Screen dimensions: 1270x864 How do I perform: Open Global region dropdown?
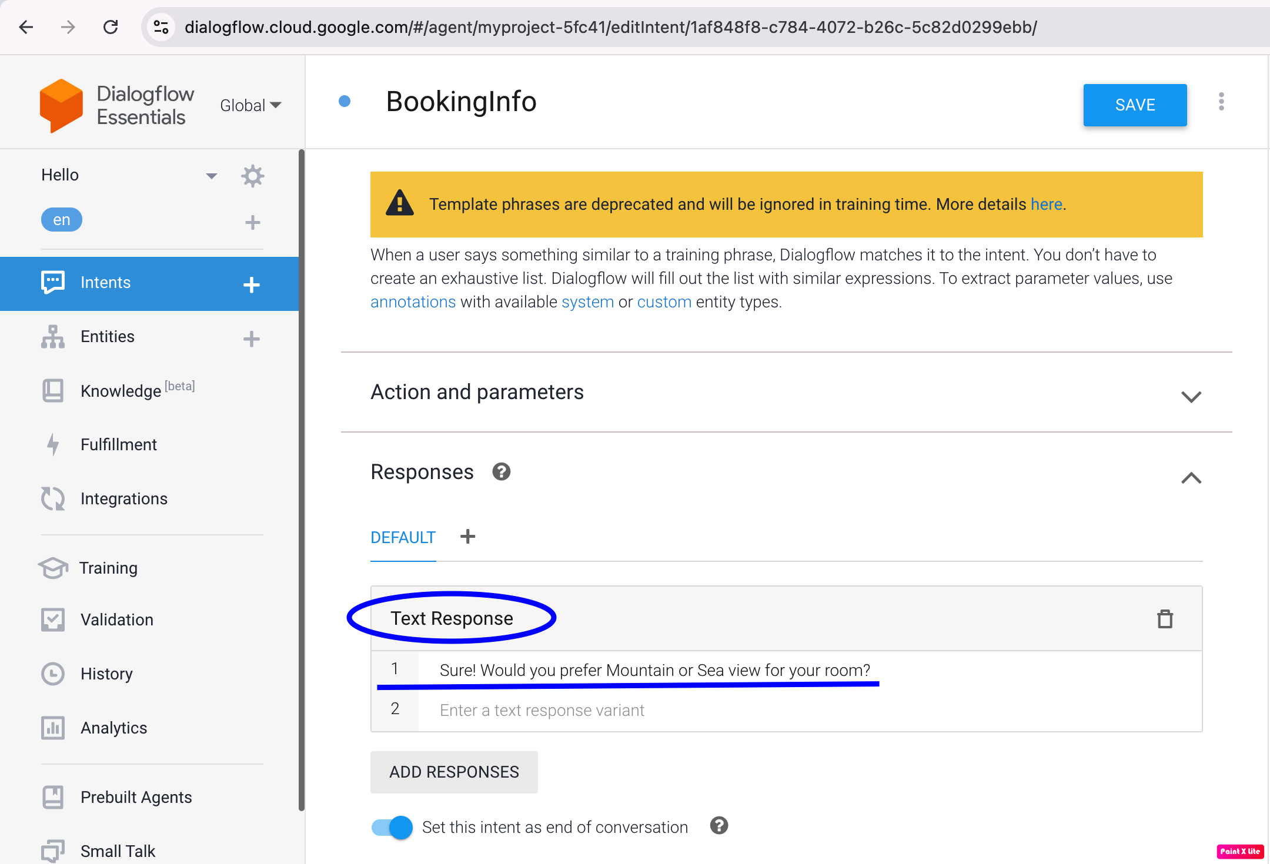249,104
